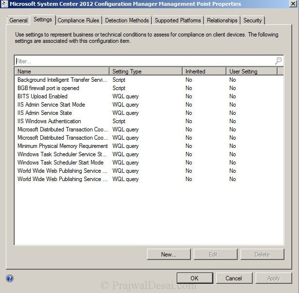Click Script type for BGB firewall port row
Viewport: 299px width, 293px height.
pos(119,88)
